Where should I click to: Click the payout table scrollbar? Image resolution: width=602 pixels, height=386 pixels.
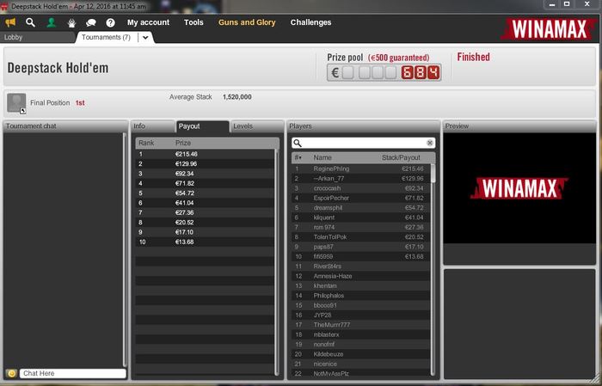click(276, 262)
